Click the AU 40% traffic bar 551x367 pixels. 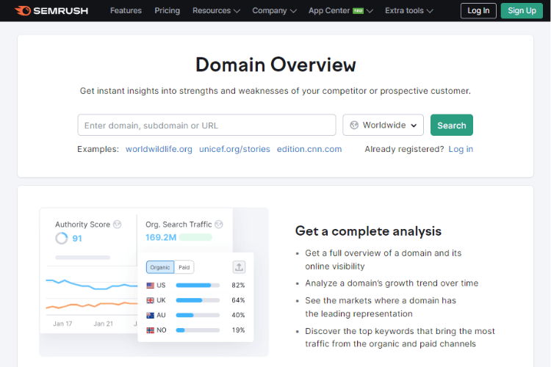198,315
